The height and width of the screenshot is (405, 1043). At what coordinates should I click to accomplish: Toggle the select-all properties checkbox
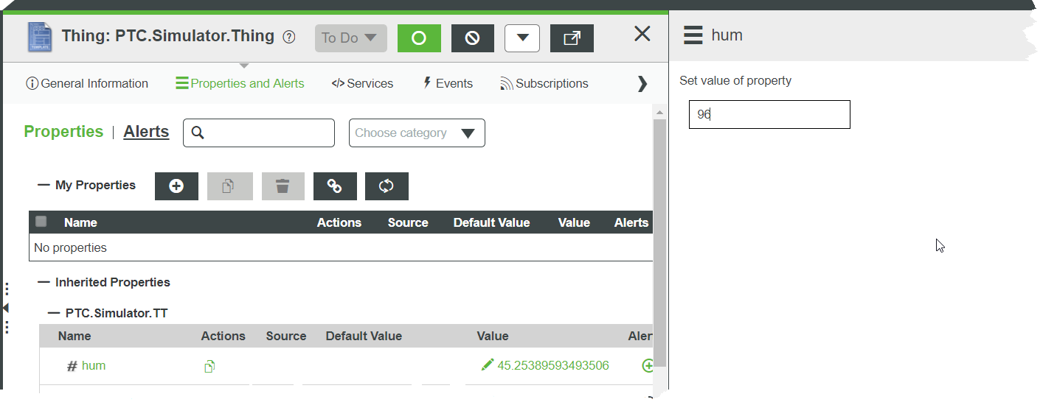point(41,222)
